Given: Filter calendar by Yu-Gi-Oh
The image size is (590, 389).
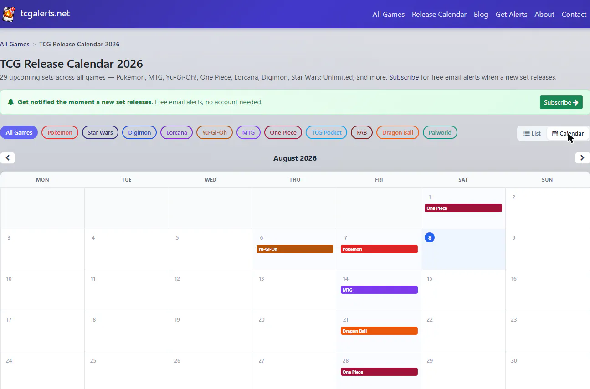Looking at the screenshot, I should click(215, 133).
